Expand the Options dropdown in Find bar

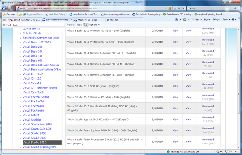coord(94,25)
